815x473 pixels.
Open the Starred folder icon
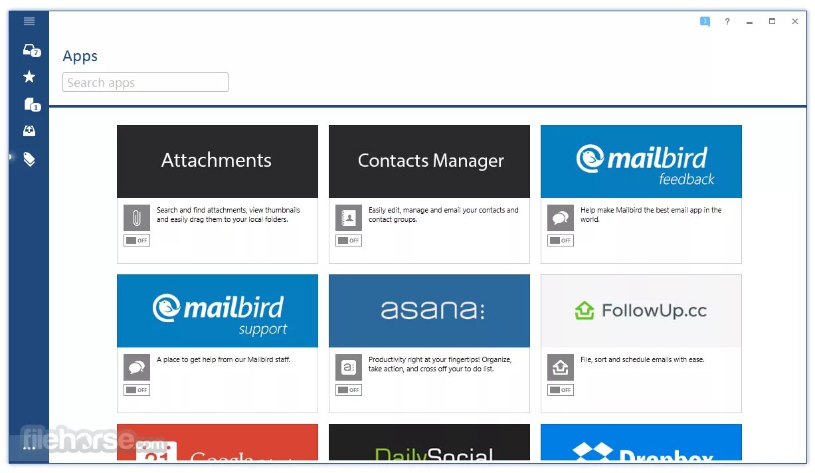click(x=29, y=77)
